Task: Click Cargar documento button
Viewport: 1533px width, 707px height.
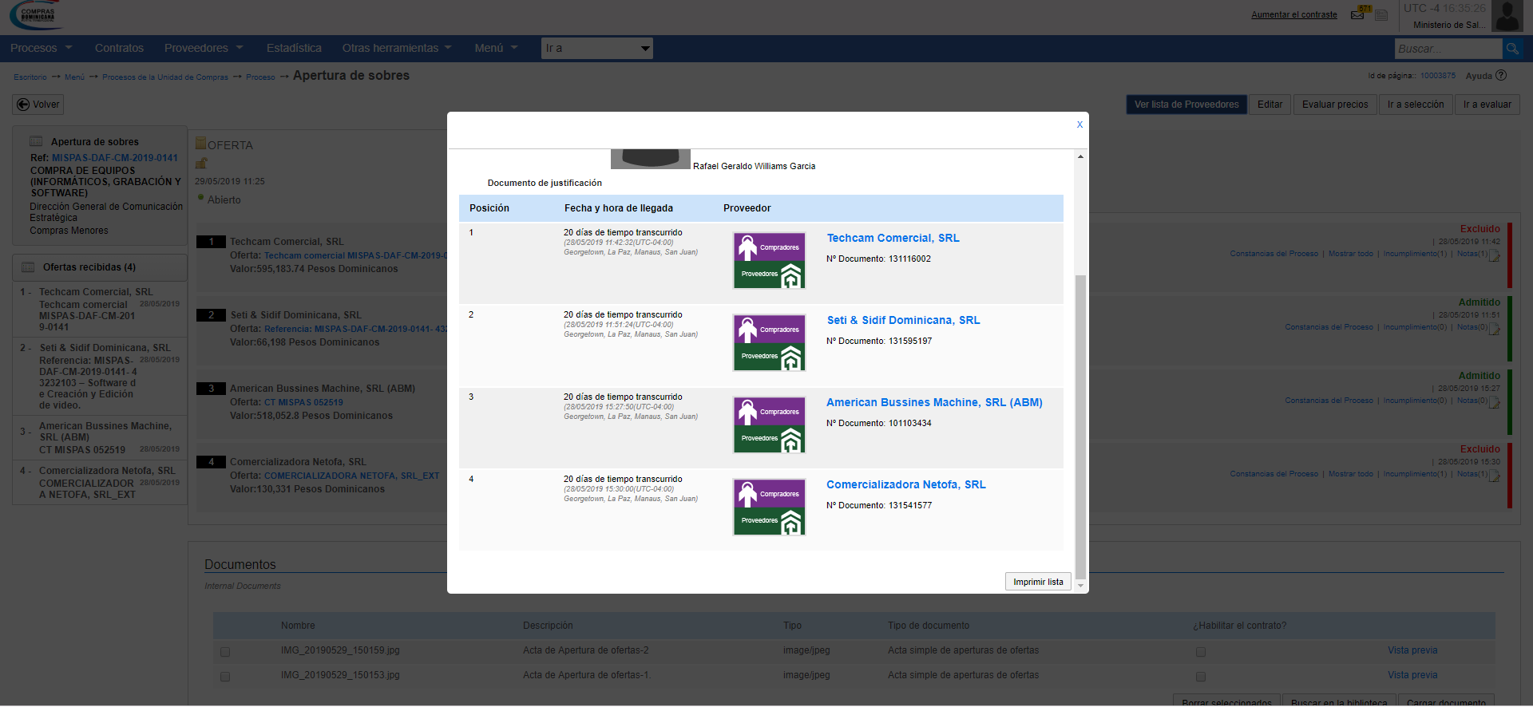Action: pyautogui.click(x=1446, y=701)
